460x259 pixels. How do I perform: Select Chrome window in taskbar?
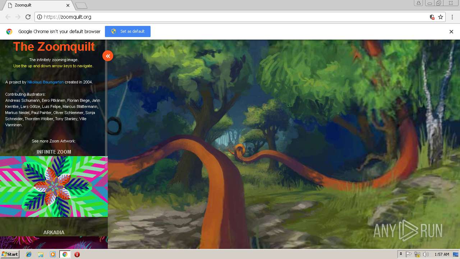coord(65,254)
